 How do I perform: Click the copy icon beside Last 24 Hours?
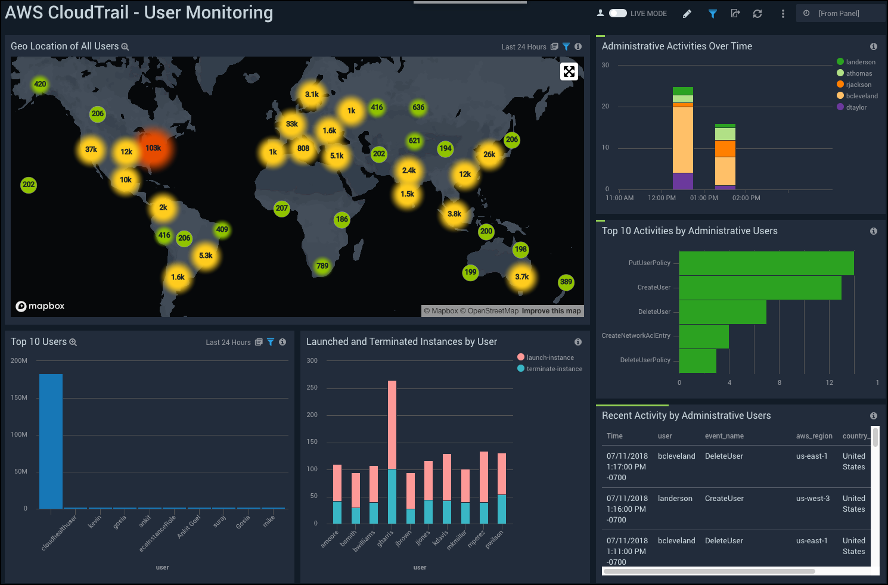(x=554, y=46)
